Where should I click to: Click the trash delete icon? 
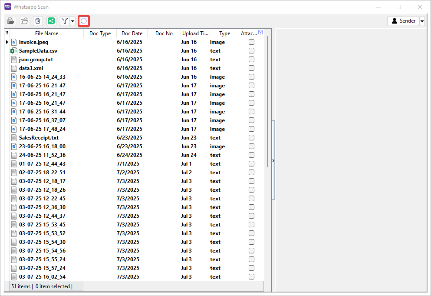pyautogui.click(x=38, y=21)
